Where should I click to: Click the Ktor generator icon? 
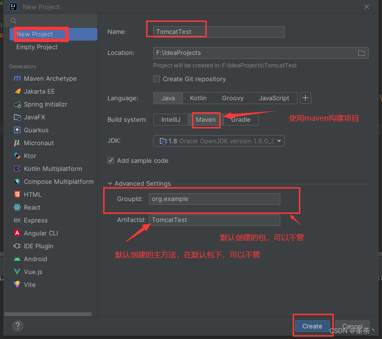tap(17, 156)
